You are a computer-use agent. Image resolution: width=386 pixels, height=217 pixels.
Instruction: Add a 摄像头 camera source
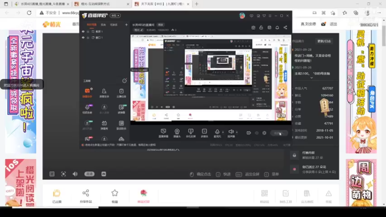click(177, 133)
